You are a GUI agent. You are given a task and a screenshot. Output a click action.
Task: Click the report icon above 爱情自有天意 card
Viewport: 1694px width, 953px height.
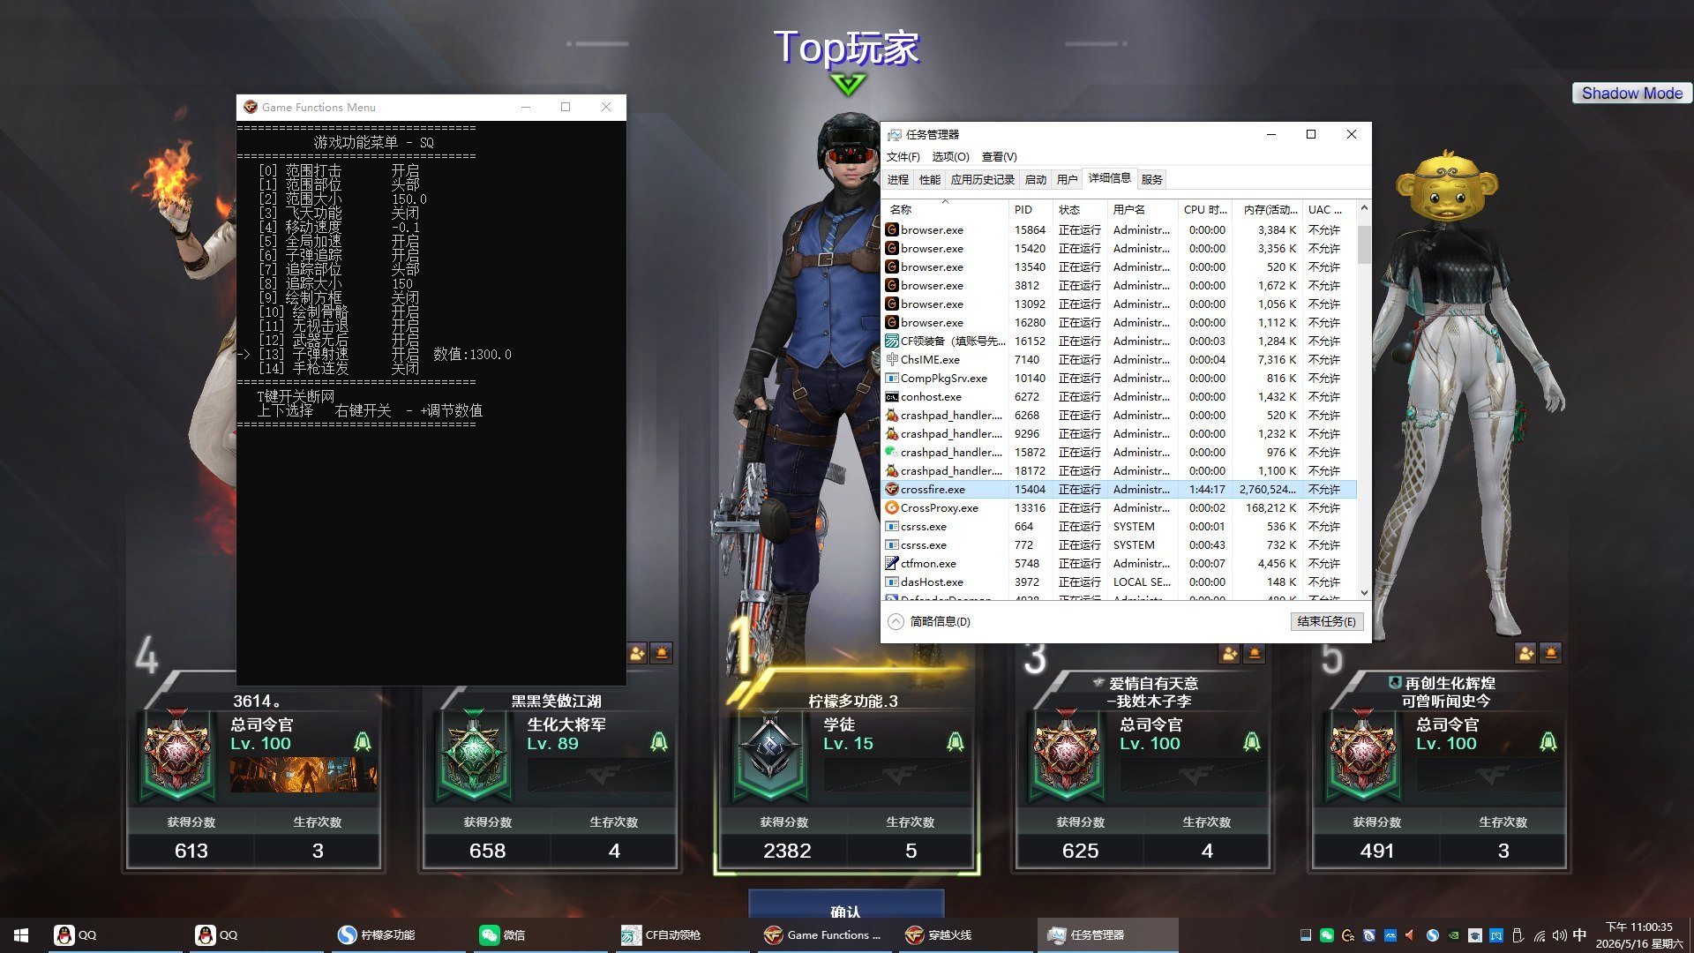(1254, 653)
